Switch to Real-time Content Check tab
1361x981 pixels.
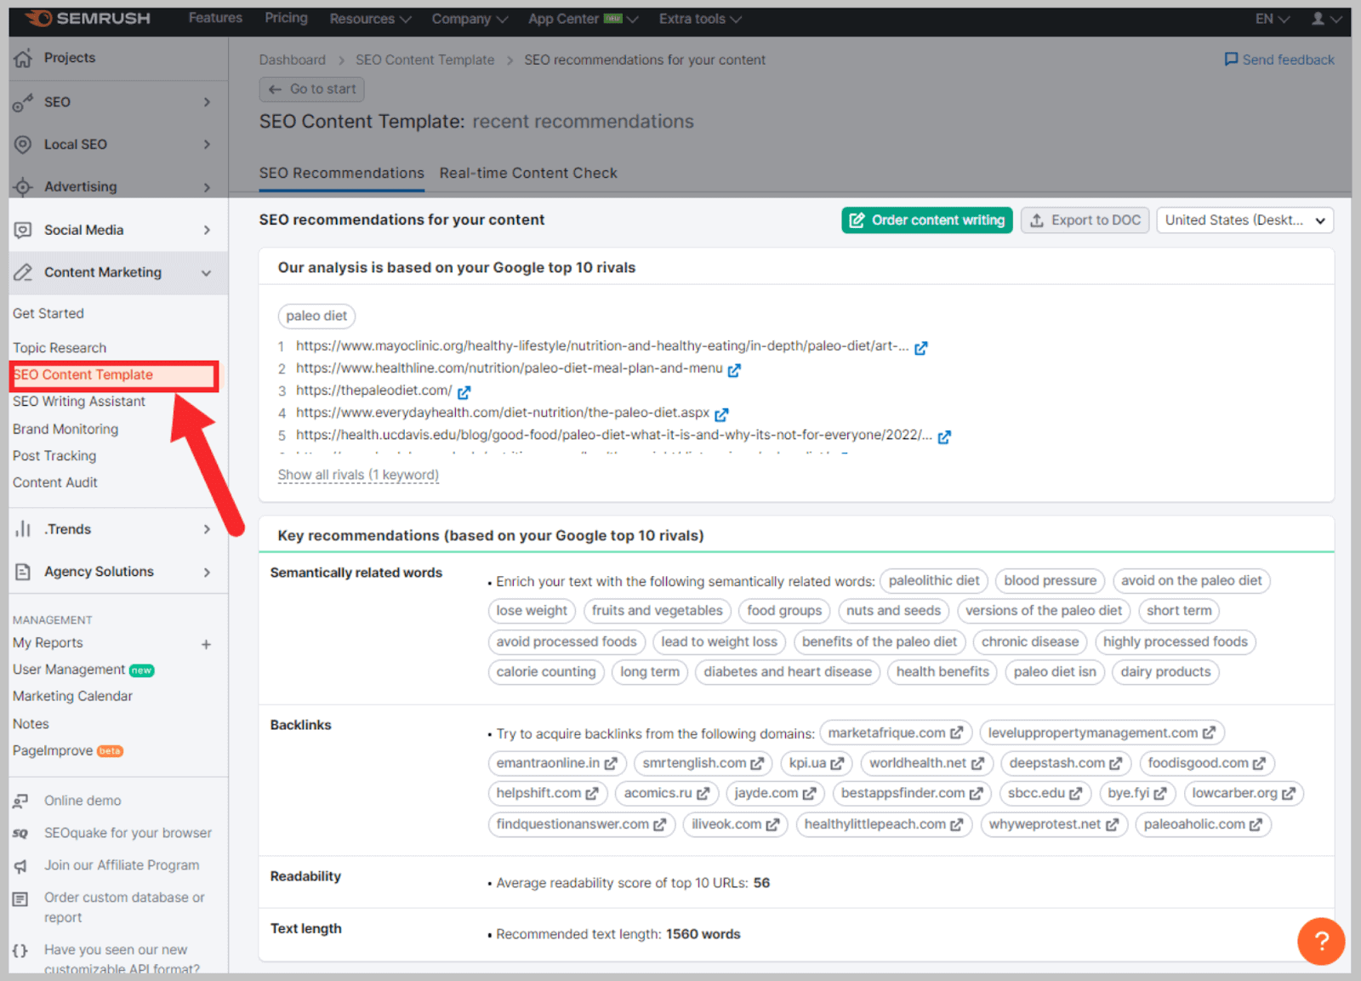(528, 173)
